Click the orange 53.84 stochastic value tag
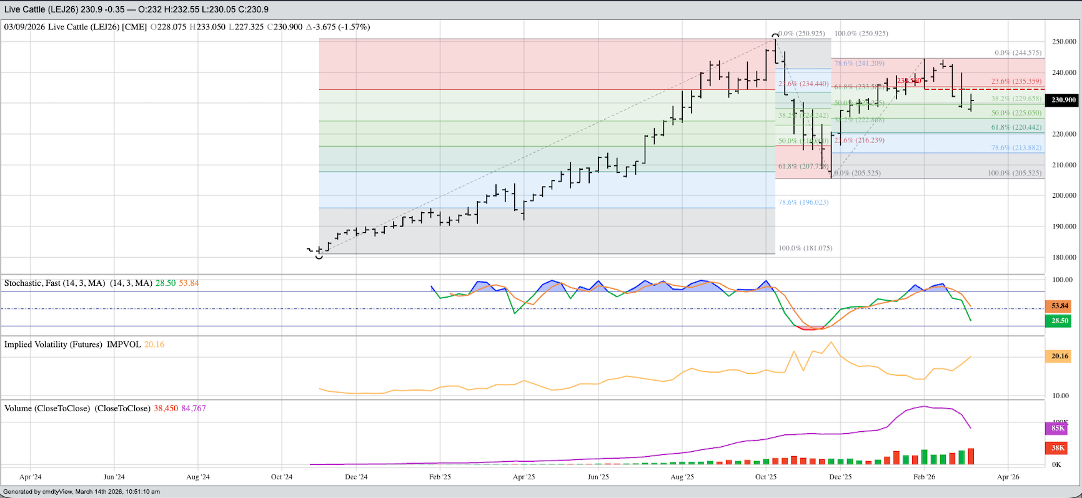This screenshot has width=1082, height=498. click(x=1060, y=306)
